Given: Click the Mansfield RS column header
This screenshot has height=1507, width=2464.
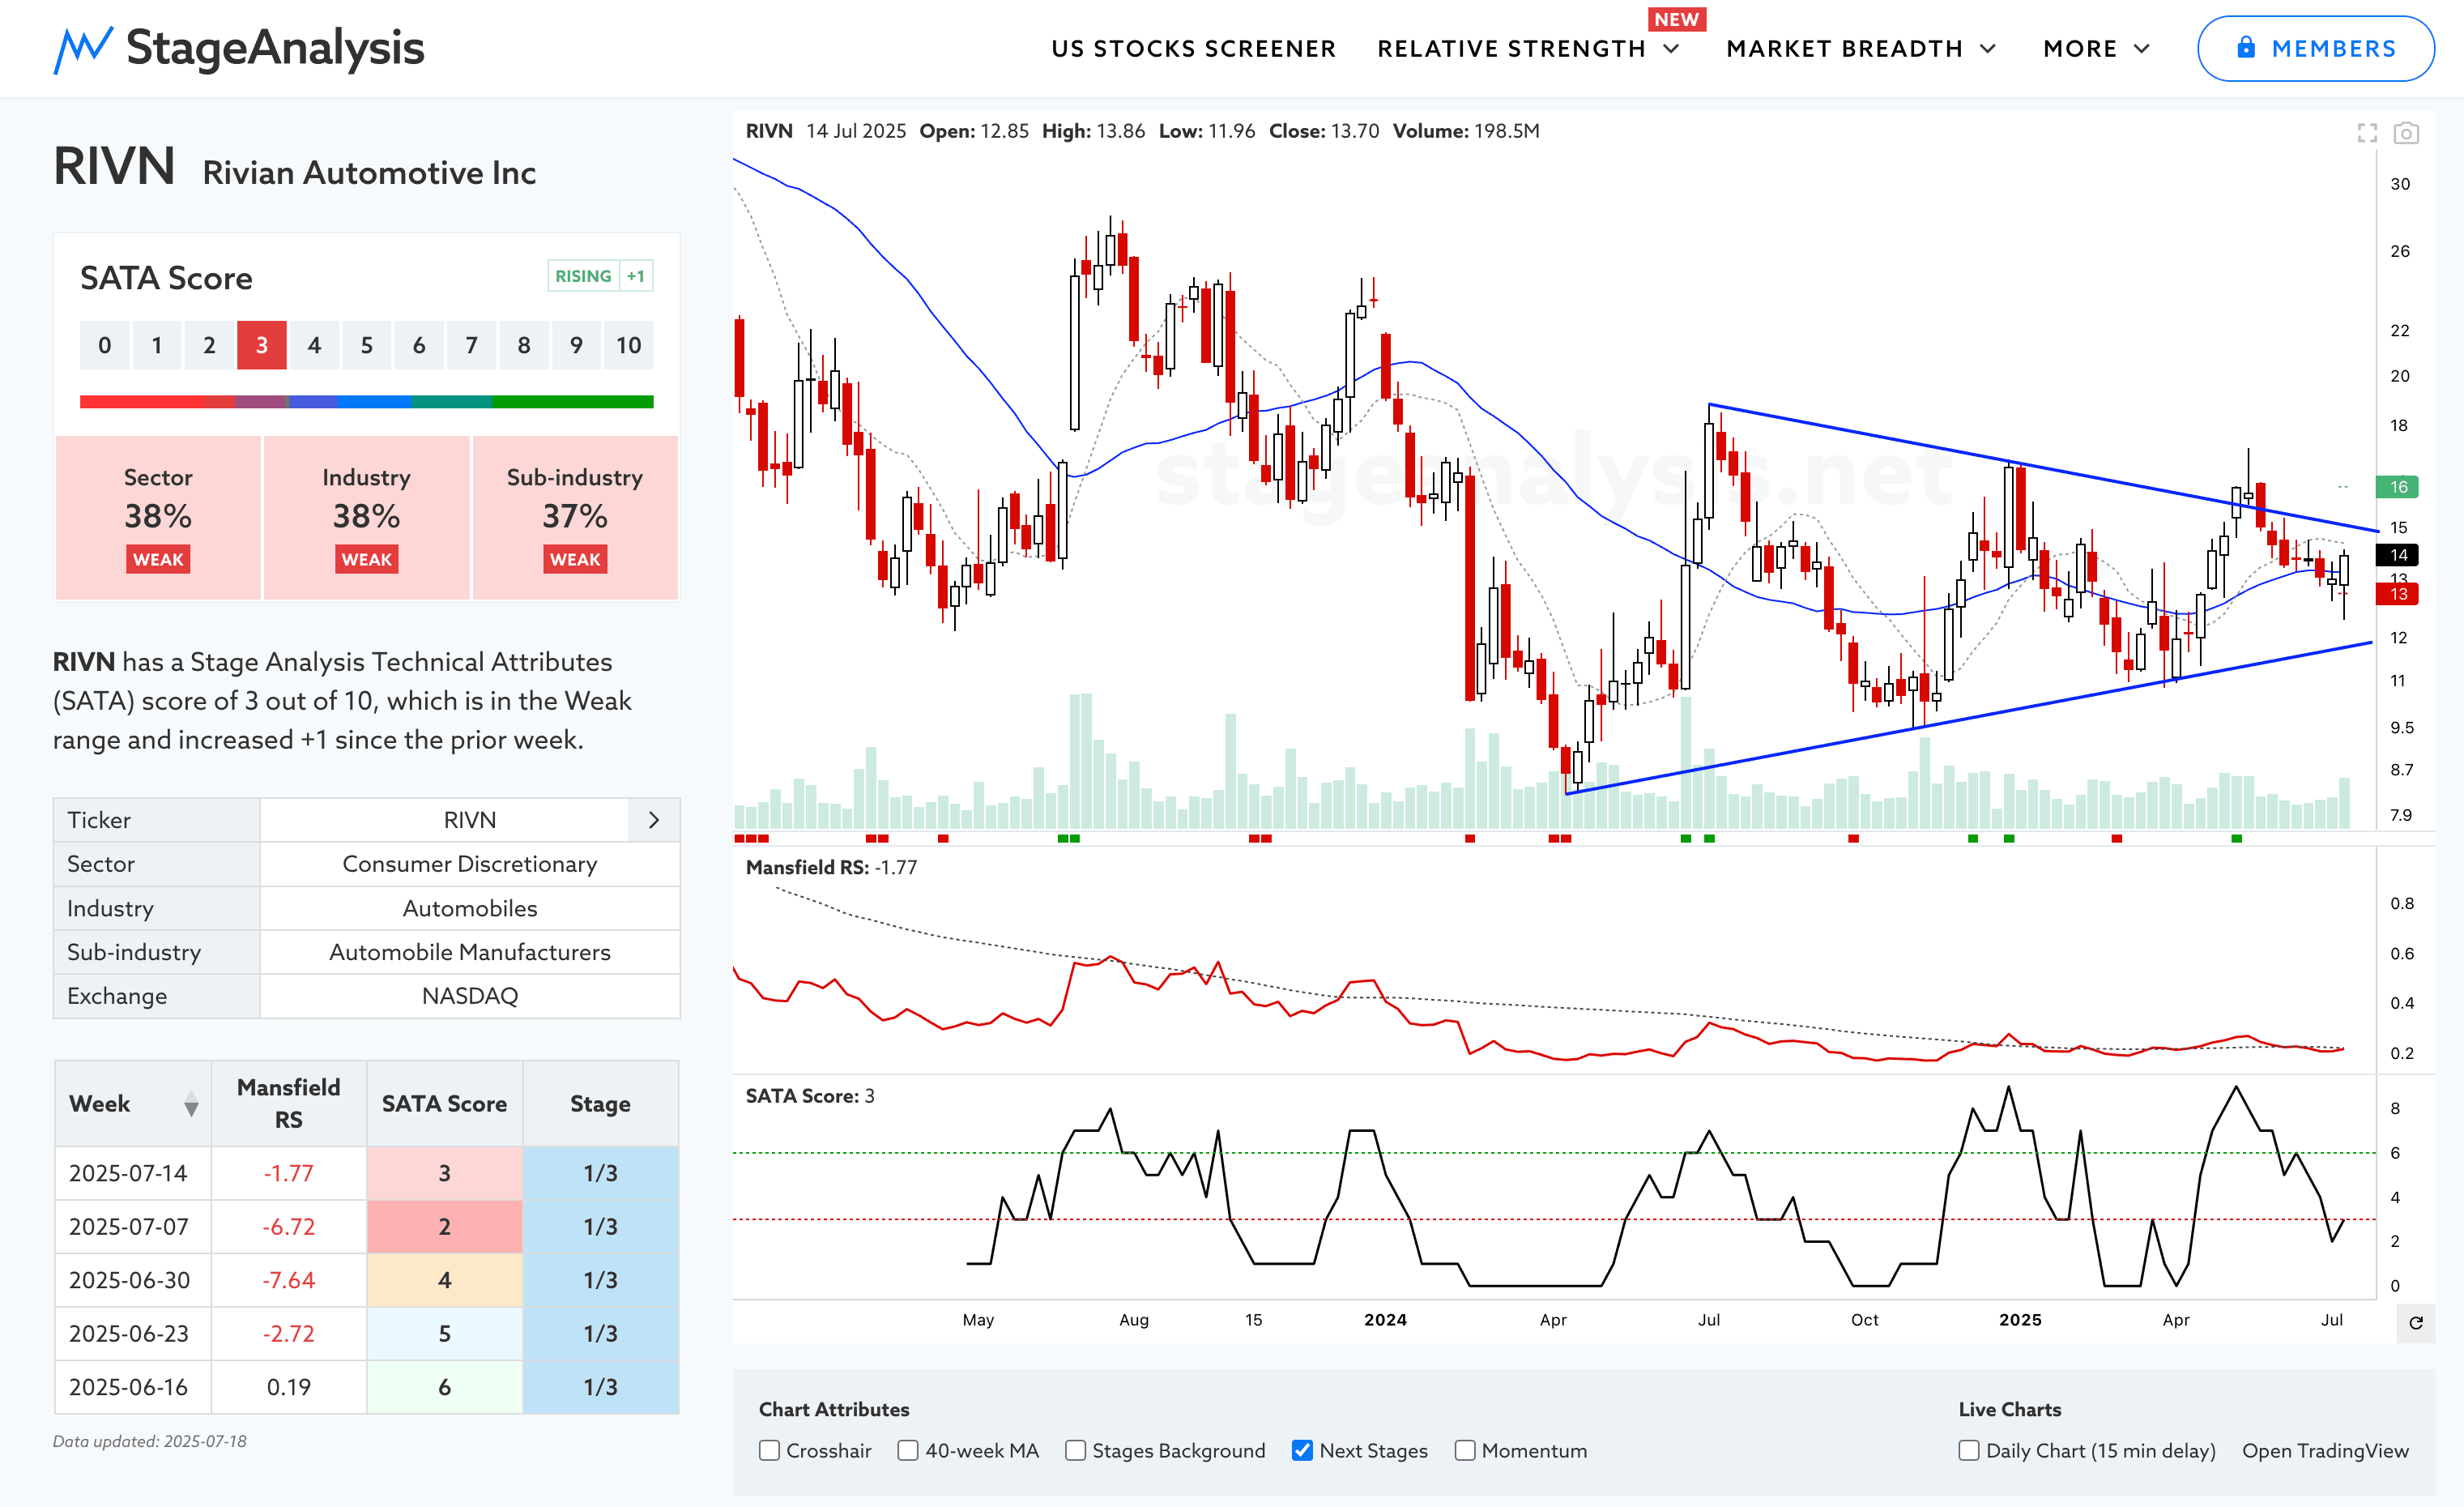Looking at the screenshot, I should click(x=288, y=1104).
